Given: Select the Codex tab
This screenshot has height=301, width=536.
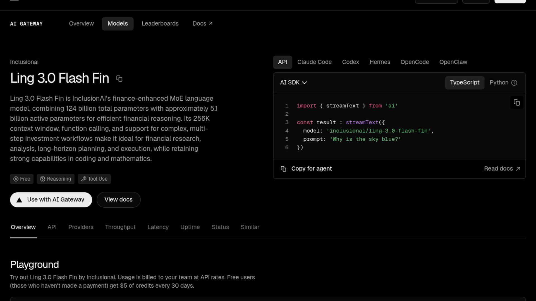Looking at the screenshot, I should 351,62.
